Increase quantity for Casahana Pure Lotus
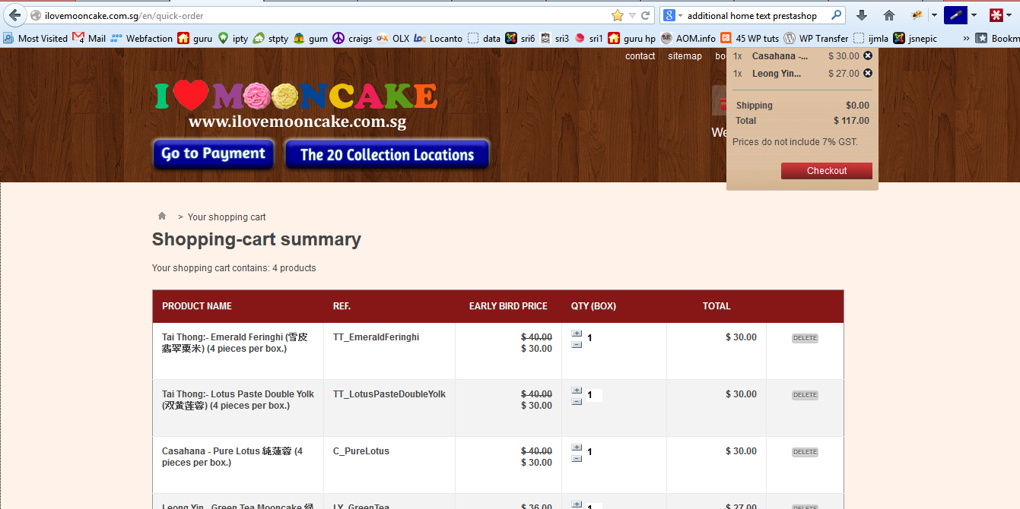The image size is (1020, 509). (577, 447)
